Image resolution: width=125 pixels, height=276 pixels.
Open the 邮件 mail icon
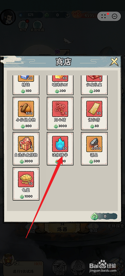(23, 26)
